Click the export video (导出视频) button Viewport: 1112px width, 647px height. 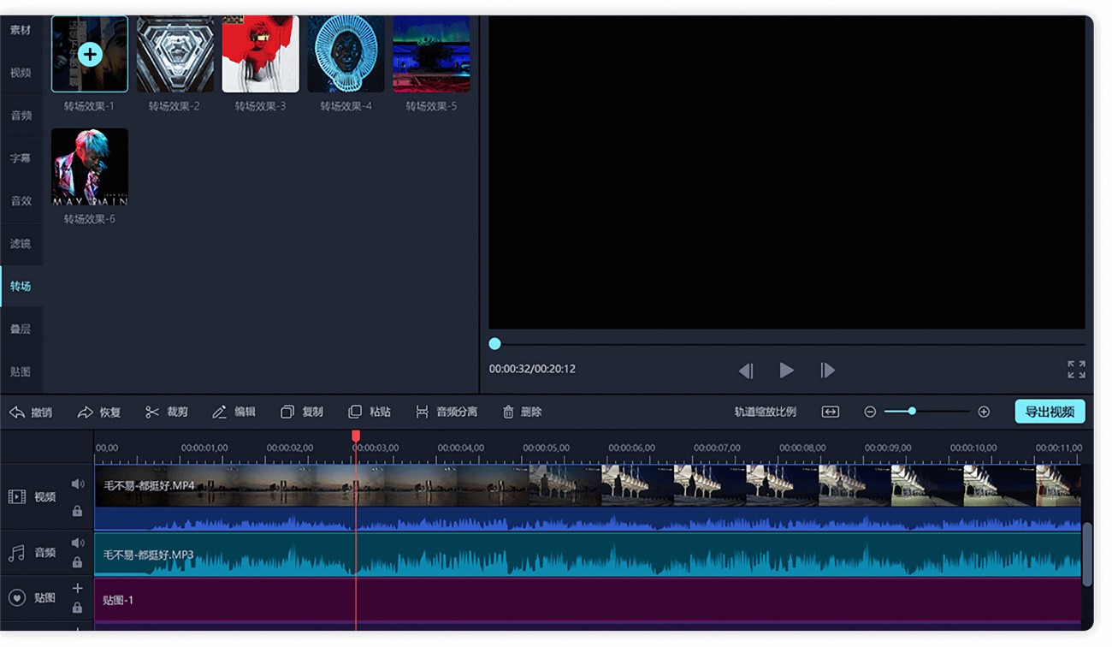coord(1050,412)
